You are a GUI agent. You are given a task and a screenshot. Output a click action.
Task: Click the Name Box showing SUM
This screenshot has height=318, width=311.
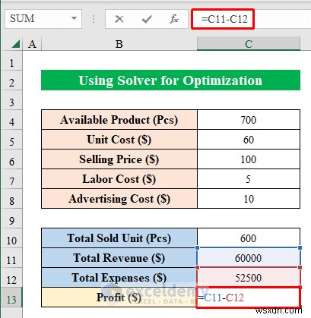pyautogui.click(x=43, y=19)
